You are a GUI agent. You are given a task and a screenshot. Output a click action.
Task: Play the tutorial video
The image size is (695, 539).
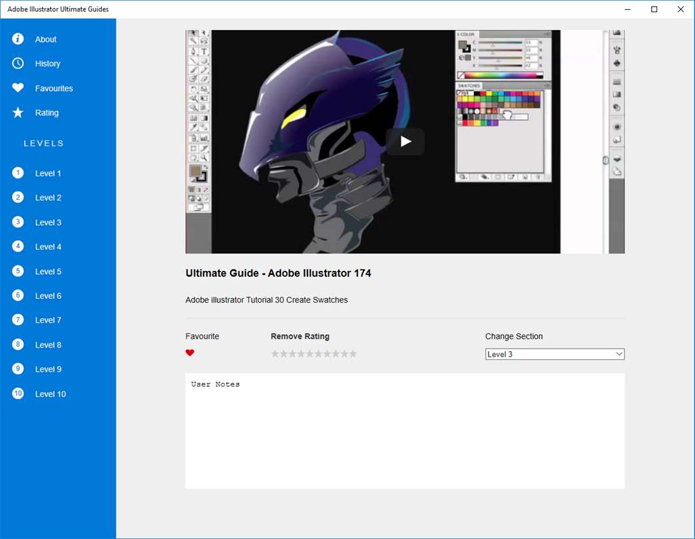[405, 141]
